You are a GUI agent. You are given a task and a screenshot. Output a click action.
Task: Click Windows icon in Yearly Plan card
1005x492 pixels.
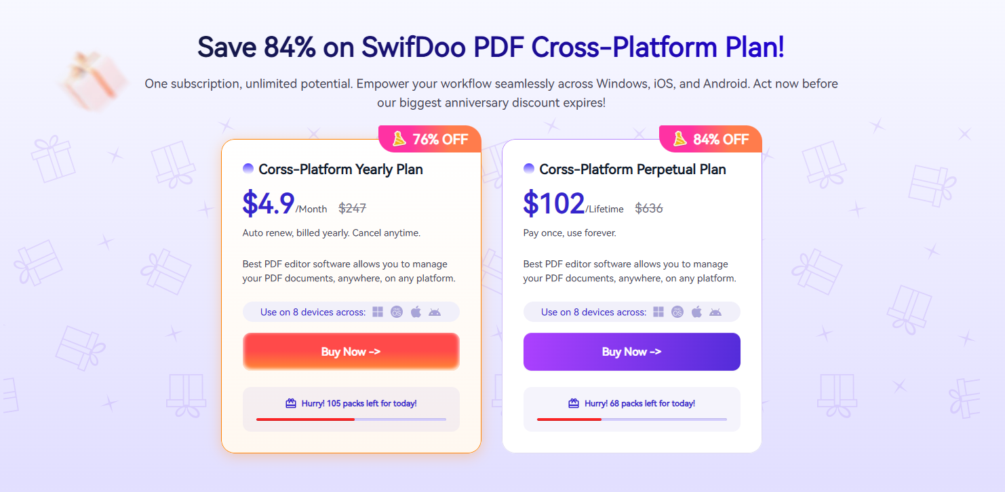(x=378, y=312)
